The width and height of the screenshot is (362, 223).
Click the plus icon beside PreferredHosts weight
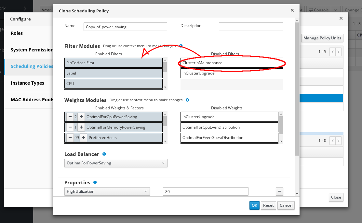pyautogui.click(x=83, y=137)
